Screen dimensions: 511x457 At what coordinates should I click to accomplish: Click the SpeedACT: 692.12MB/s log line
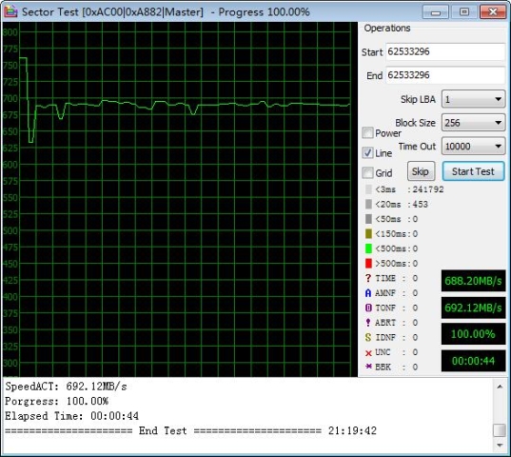tap(66, 387)
